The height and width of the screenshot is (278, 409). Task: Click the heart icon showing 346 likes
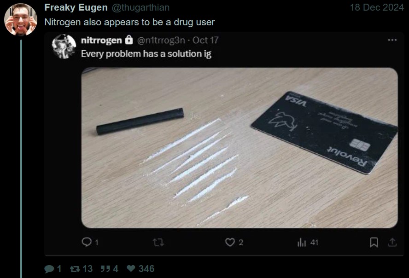tap(131, 268)
